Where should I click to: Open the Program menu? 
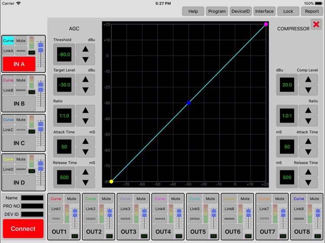217,11
